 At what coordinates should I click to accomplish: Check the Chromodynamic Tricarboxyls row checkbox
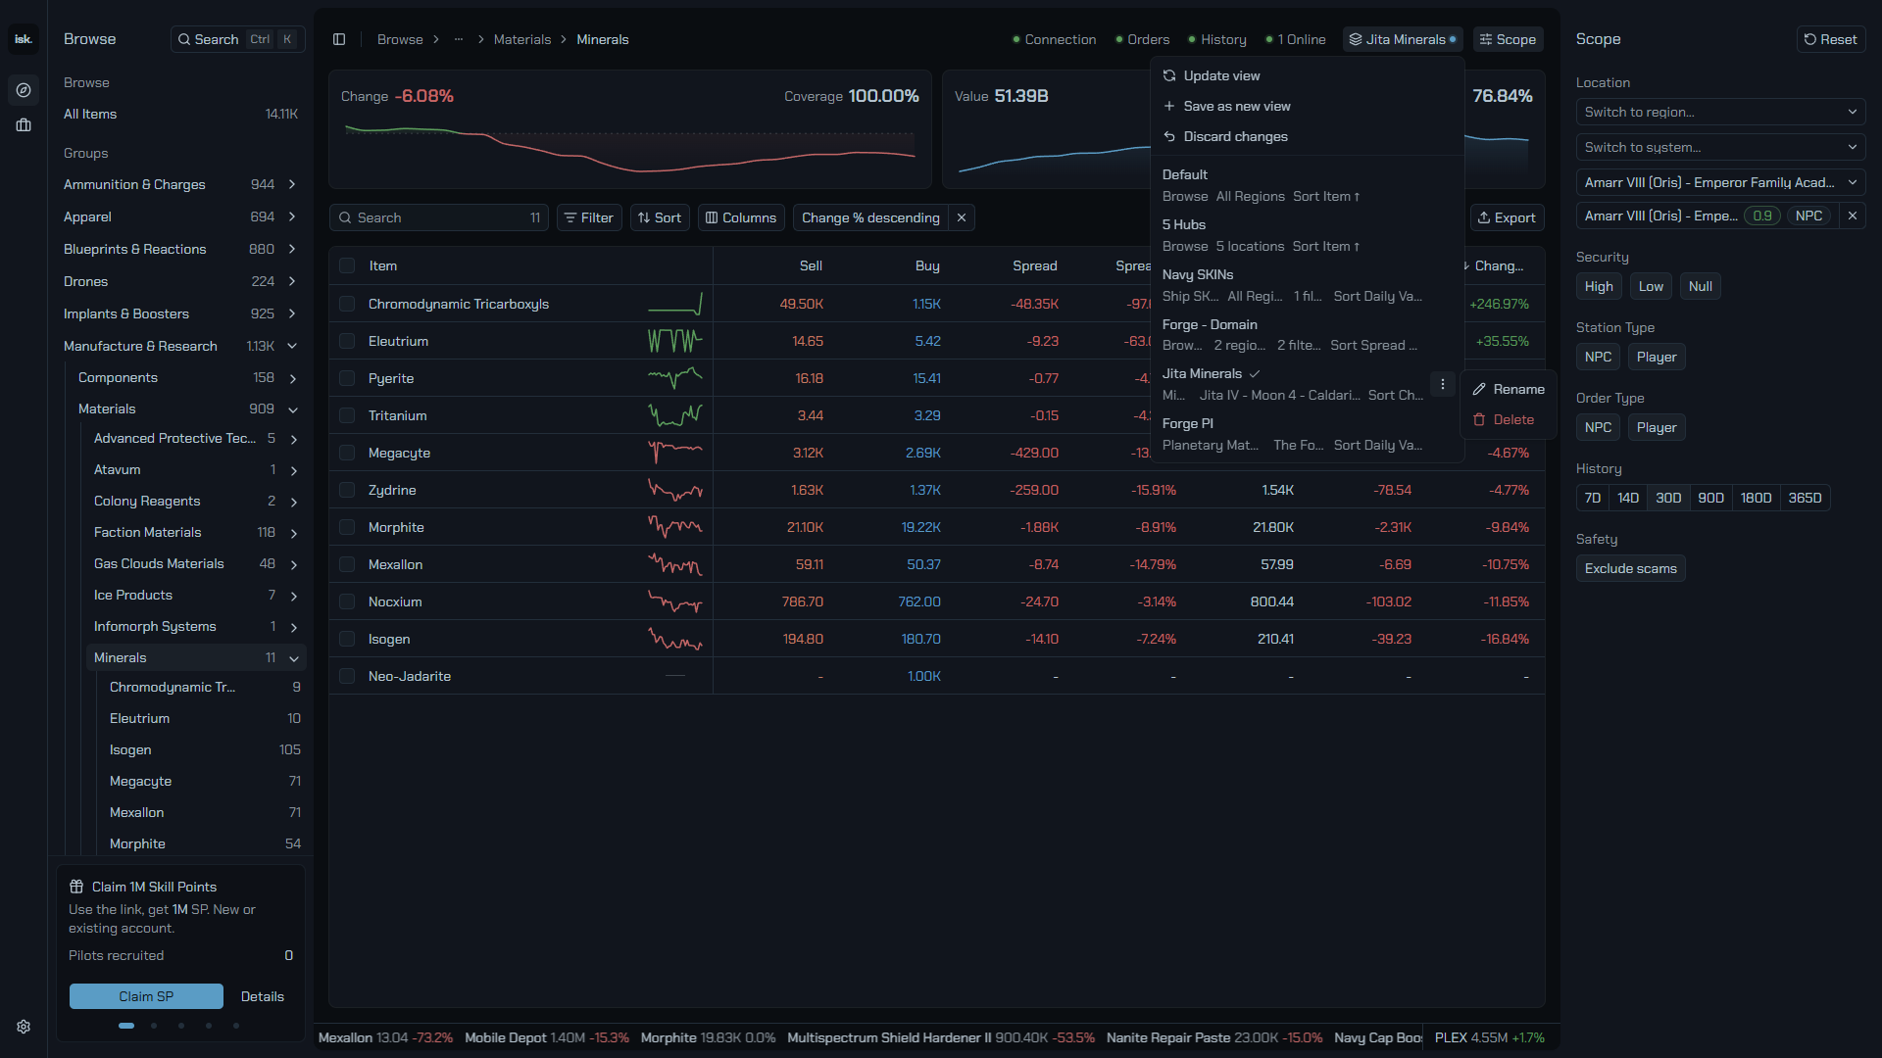pos(347,304)
